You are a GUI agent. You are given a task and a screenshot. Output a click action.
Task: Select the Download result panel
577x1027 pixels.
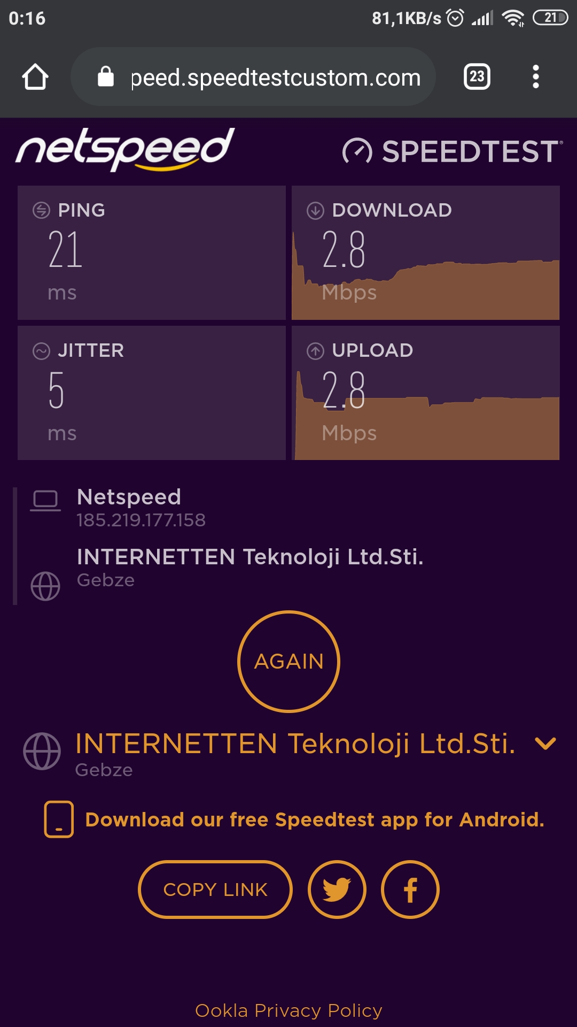426,253
